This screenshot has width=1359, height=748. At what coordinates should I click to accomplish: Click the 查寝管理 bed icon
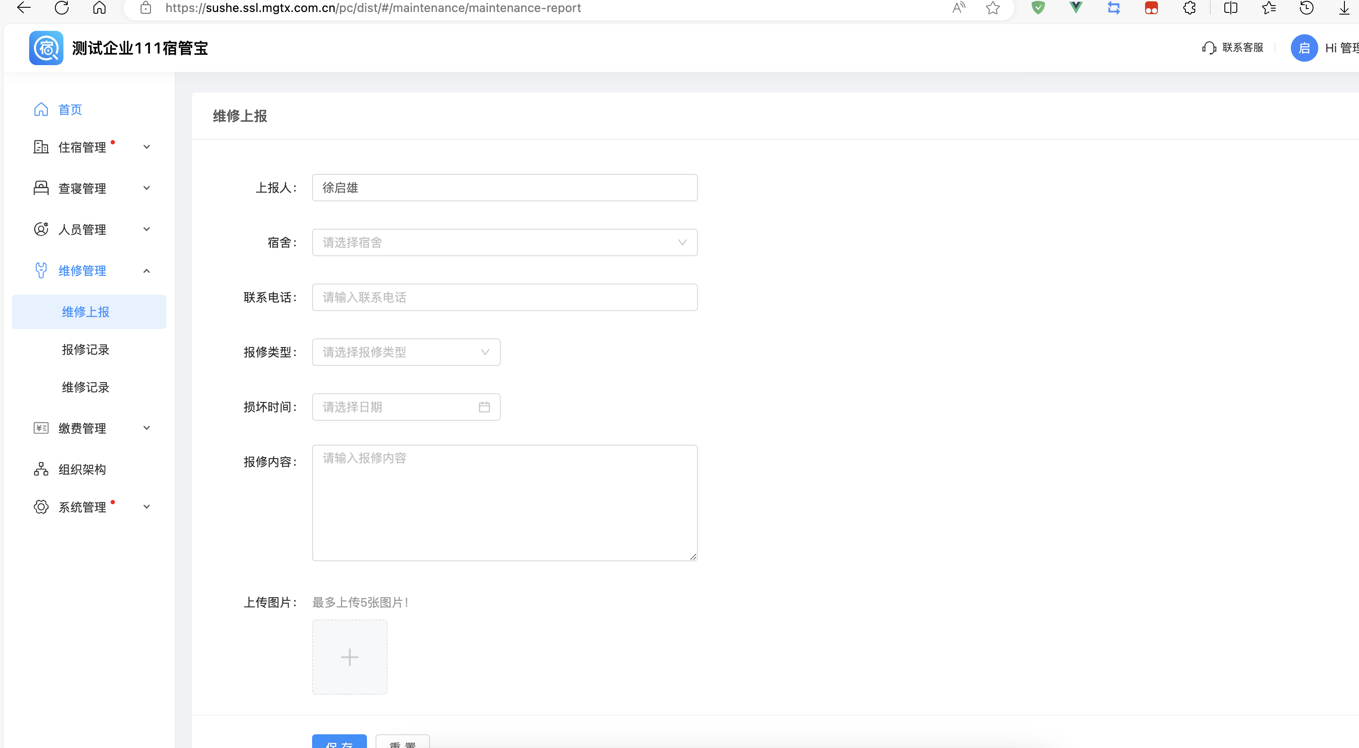tap(41, 188)
